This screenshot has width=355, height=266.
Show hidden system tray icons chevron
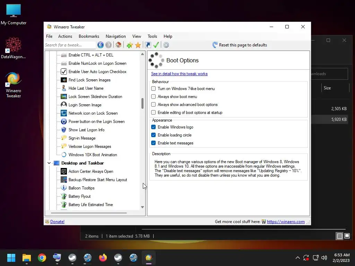click(x=298, y=258)
